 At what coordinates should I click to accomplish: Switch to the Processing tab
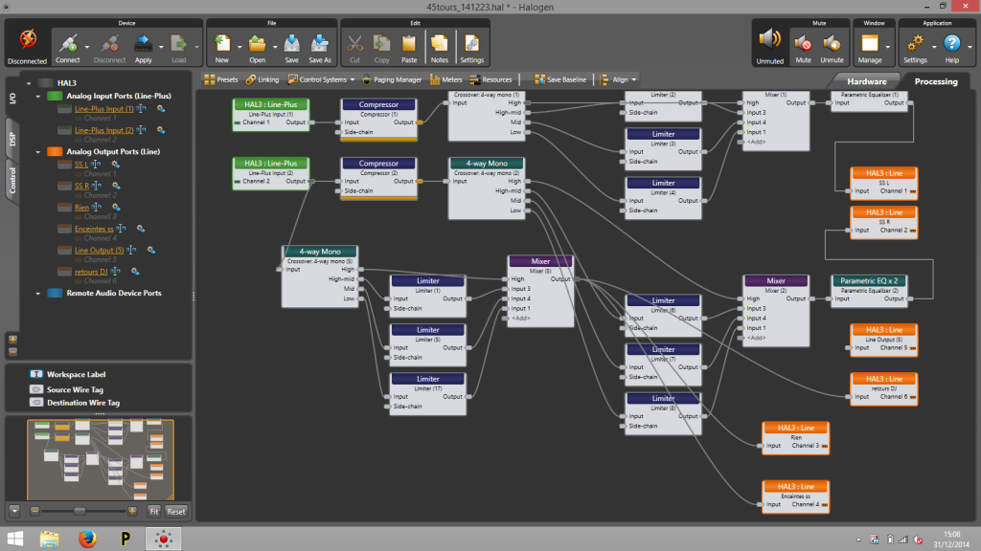936,81
